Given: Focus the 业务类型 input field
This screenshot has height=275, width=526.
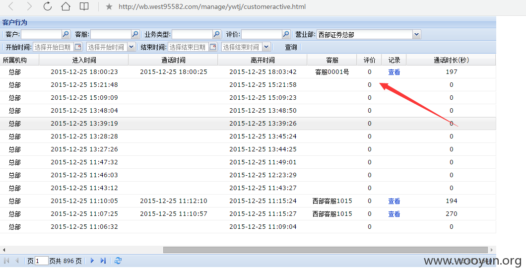Looking at the screenshot, I should point(193,34).
